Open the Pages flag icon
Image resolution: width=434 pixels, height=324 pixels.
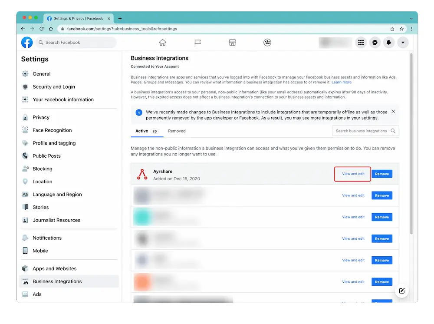tap(197, 43)
